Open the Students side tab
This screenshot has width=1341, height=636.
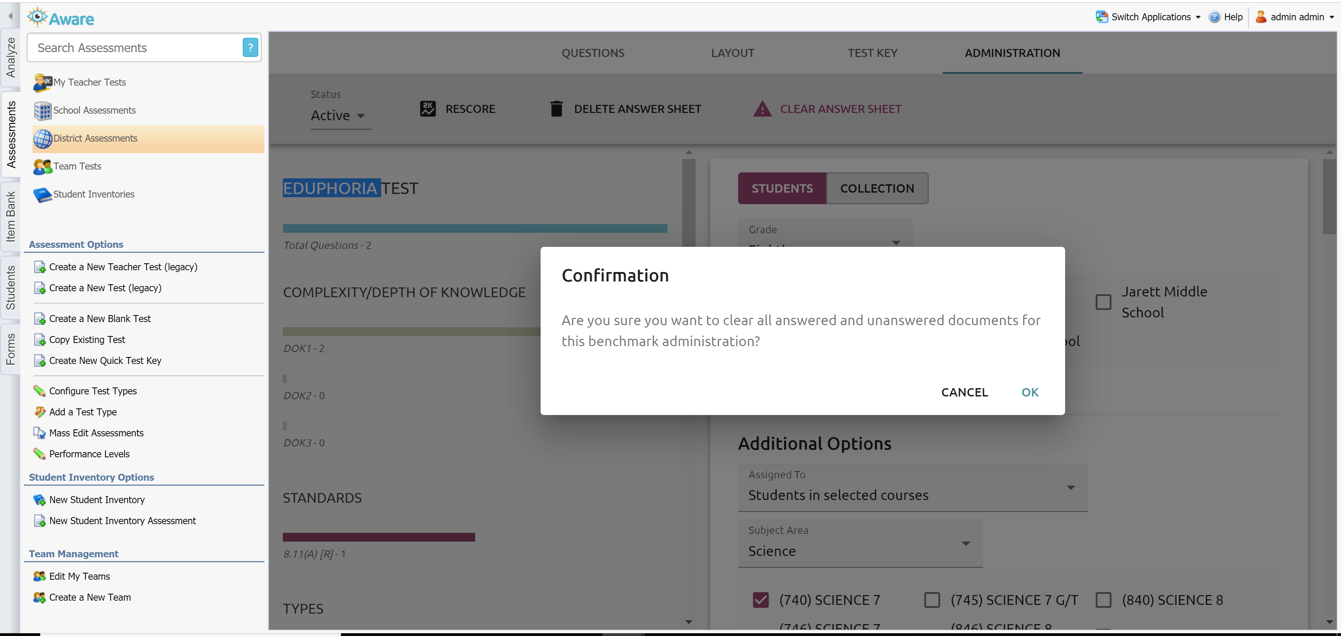click(x=10, y=287)
